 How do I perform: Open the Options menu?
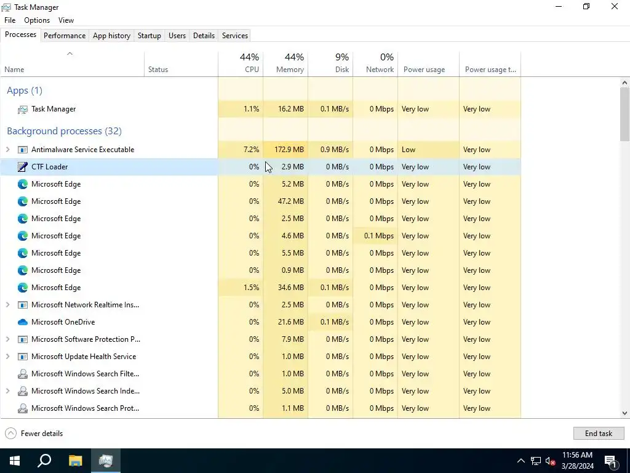coord(37,20)
